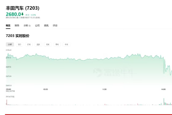Open the 概览 tab
Image resolution: width=172 pixels, height=115 pixels.
click(8, 26)
